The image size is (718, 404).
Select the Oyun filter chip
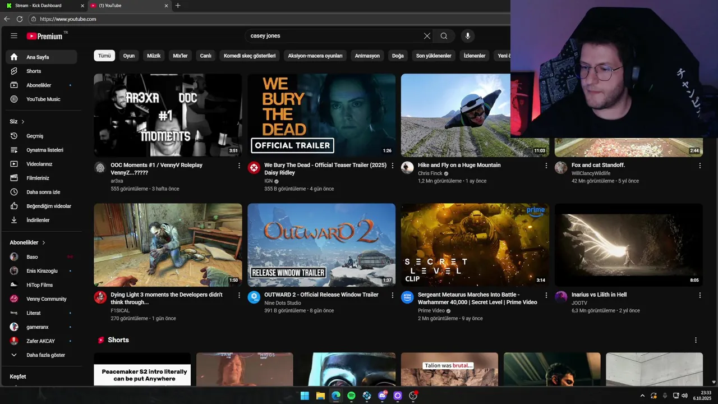point(129,56)
